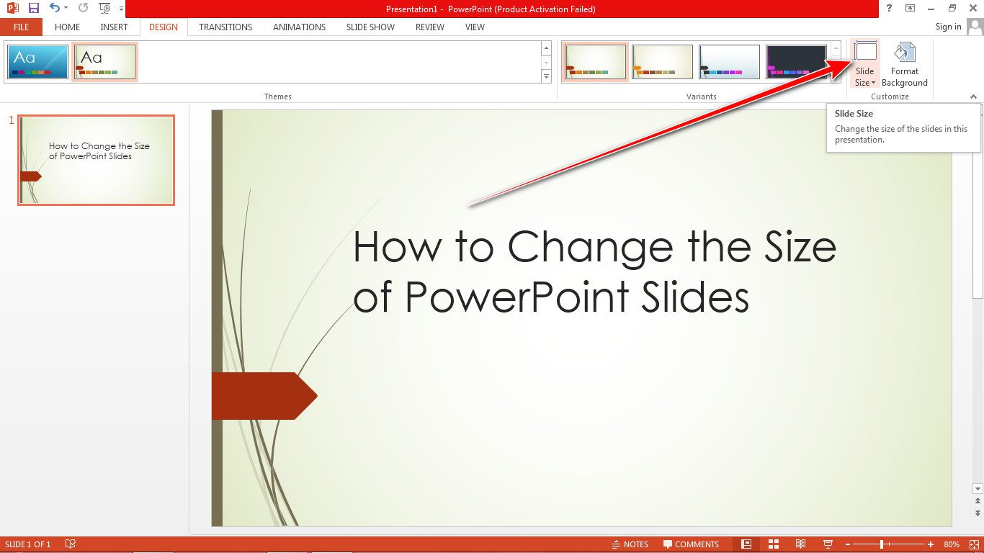The height and width of the screenshot is (553, 984).
Task: Click the account avatar icon beside Sign in
Action: point(975,27)
